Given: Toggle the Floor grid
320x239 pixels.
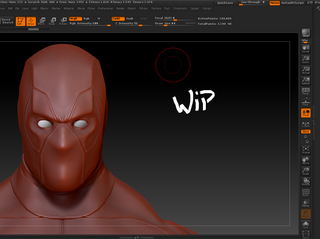Looking at the screenshot, I should tap(306, 102).
